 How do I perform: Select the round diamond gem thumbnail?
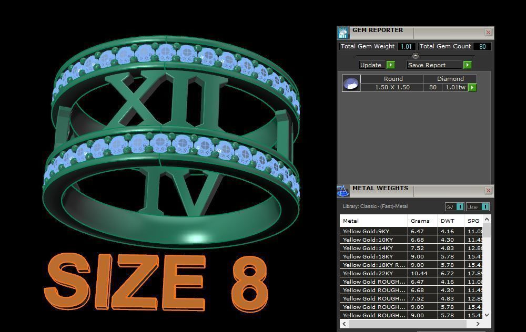tap(351, 83)
